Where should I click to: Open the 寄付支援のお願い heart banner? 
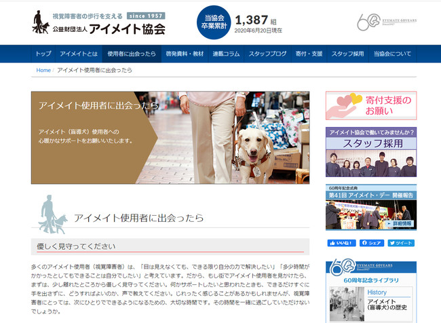[371, 105]
